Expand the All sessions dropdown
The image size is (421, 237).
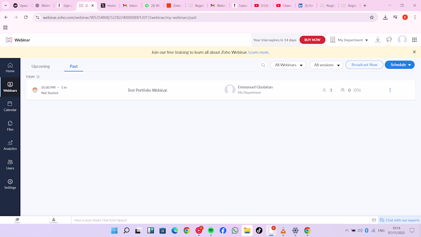click(326, 65)
